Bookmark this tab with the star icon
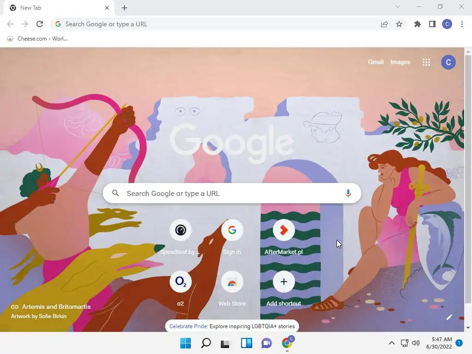Viewport: 472px width, 354px height. coord(399,24)
